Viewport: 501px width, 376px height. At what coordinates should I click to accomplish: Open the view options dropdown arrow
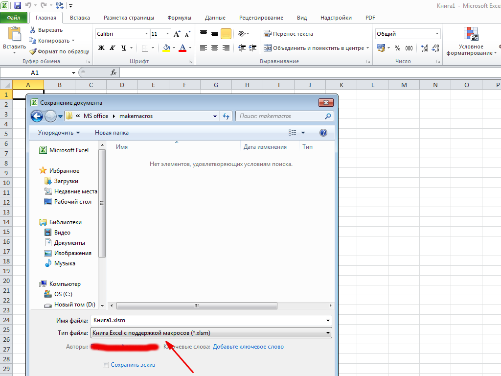(x=303, y=133)
